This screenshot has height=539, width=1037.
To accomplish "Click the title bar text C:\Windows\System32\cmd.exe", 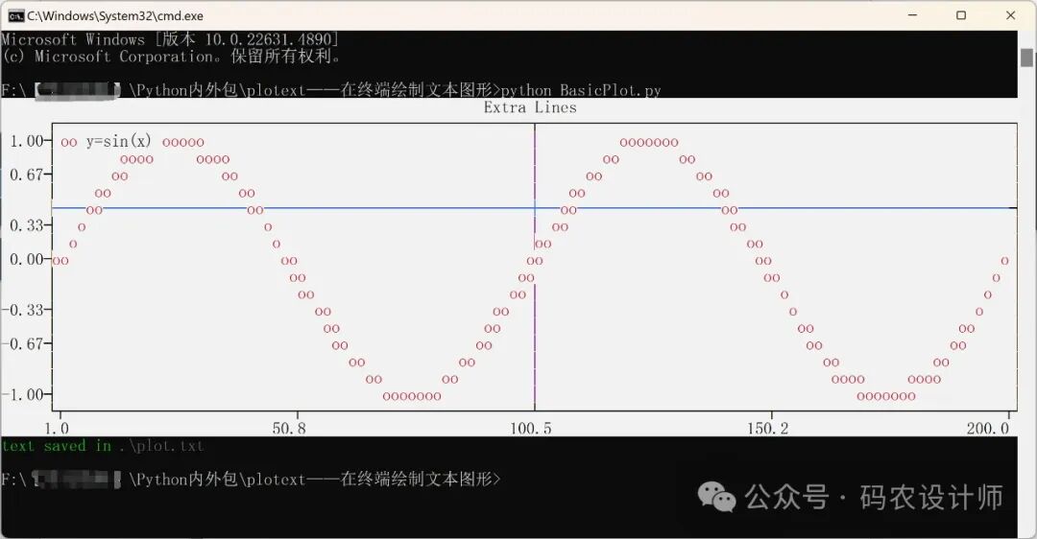I will tap(114, 15).
